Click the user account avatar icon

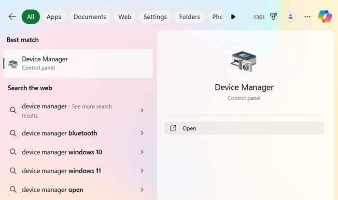point(290,16)
